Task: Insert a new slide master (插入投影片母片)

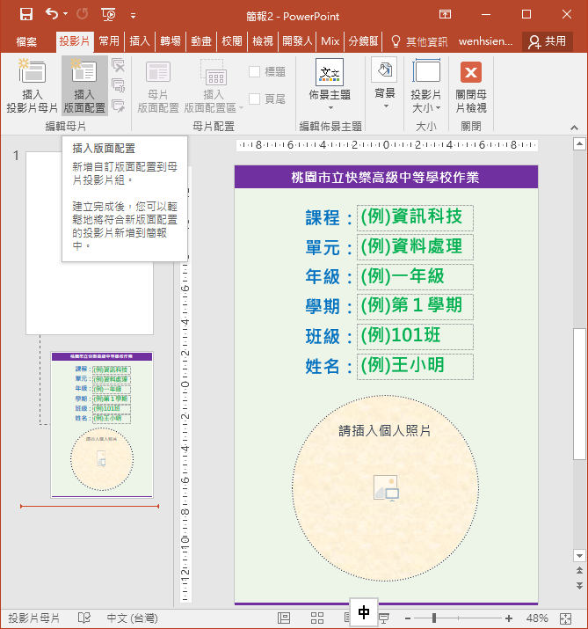Action: pos(32,85)
